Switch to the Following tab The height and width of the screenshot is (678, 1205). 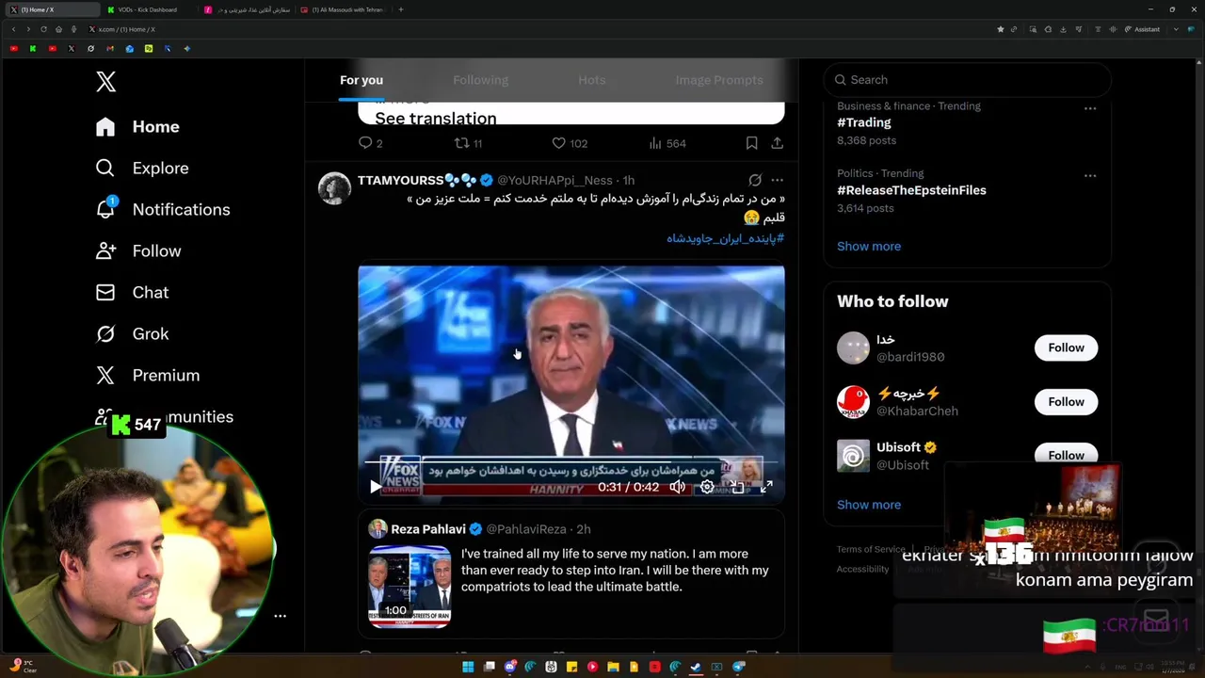pyautogui.click(x=480, y=80)
